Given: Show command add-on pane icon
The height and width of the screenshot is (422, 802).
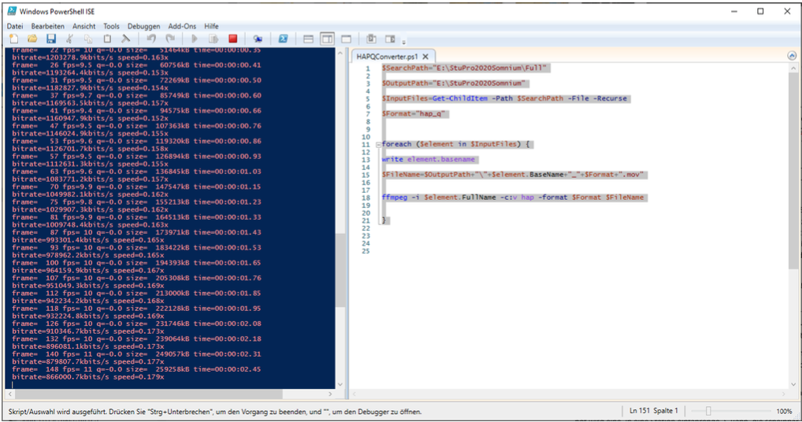Looking at the screenshot, I should [390, 39].
